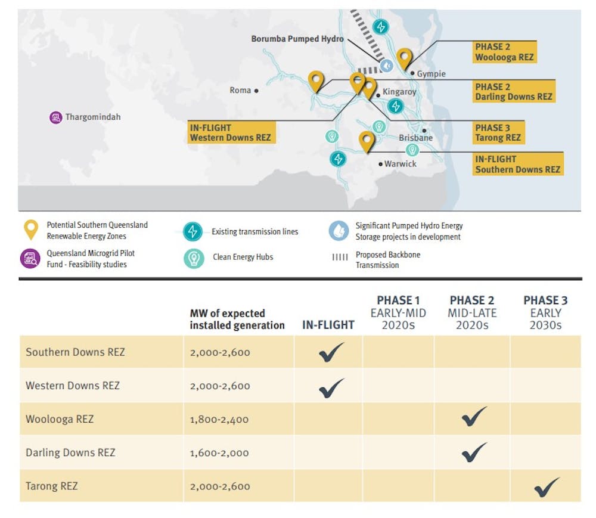
Task: Select the 'Warwick' town label
Action: pos(401,164)
